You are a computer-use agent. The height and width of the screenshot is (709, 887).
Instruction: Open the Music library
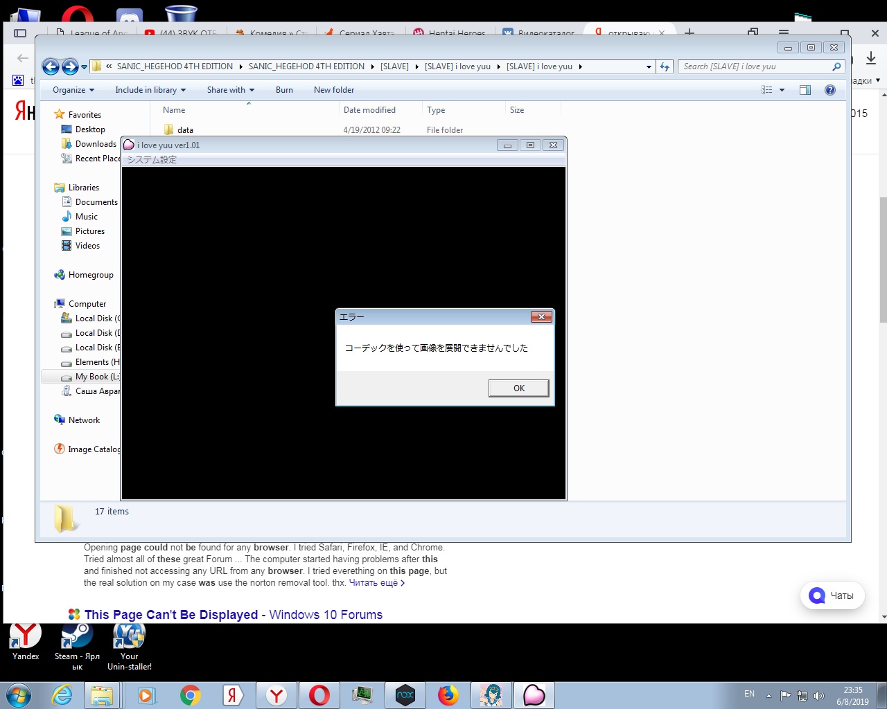[86, 217]
